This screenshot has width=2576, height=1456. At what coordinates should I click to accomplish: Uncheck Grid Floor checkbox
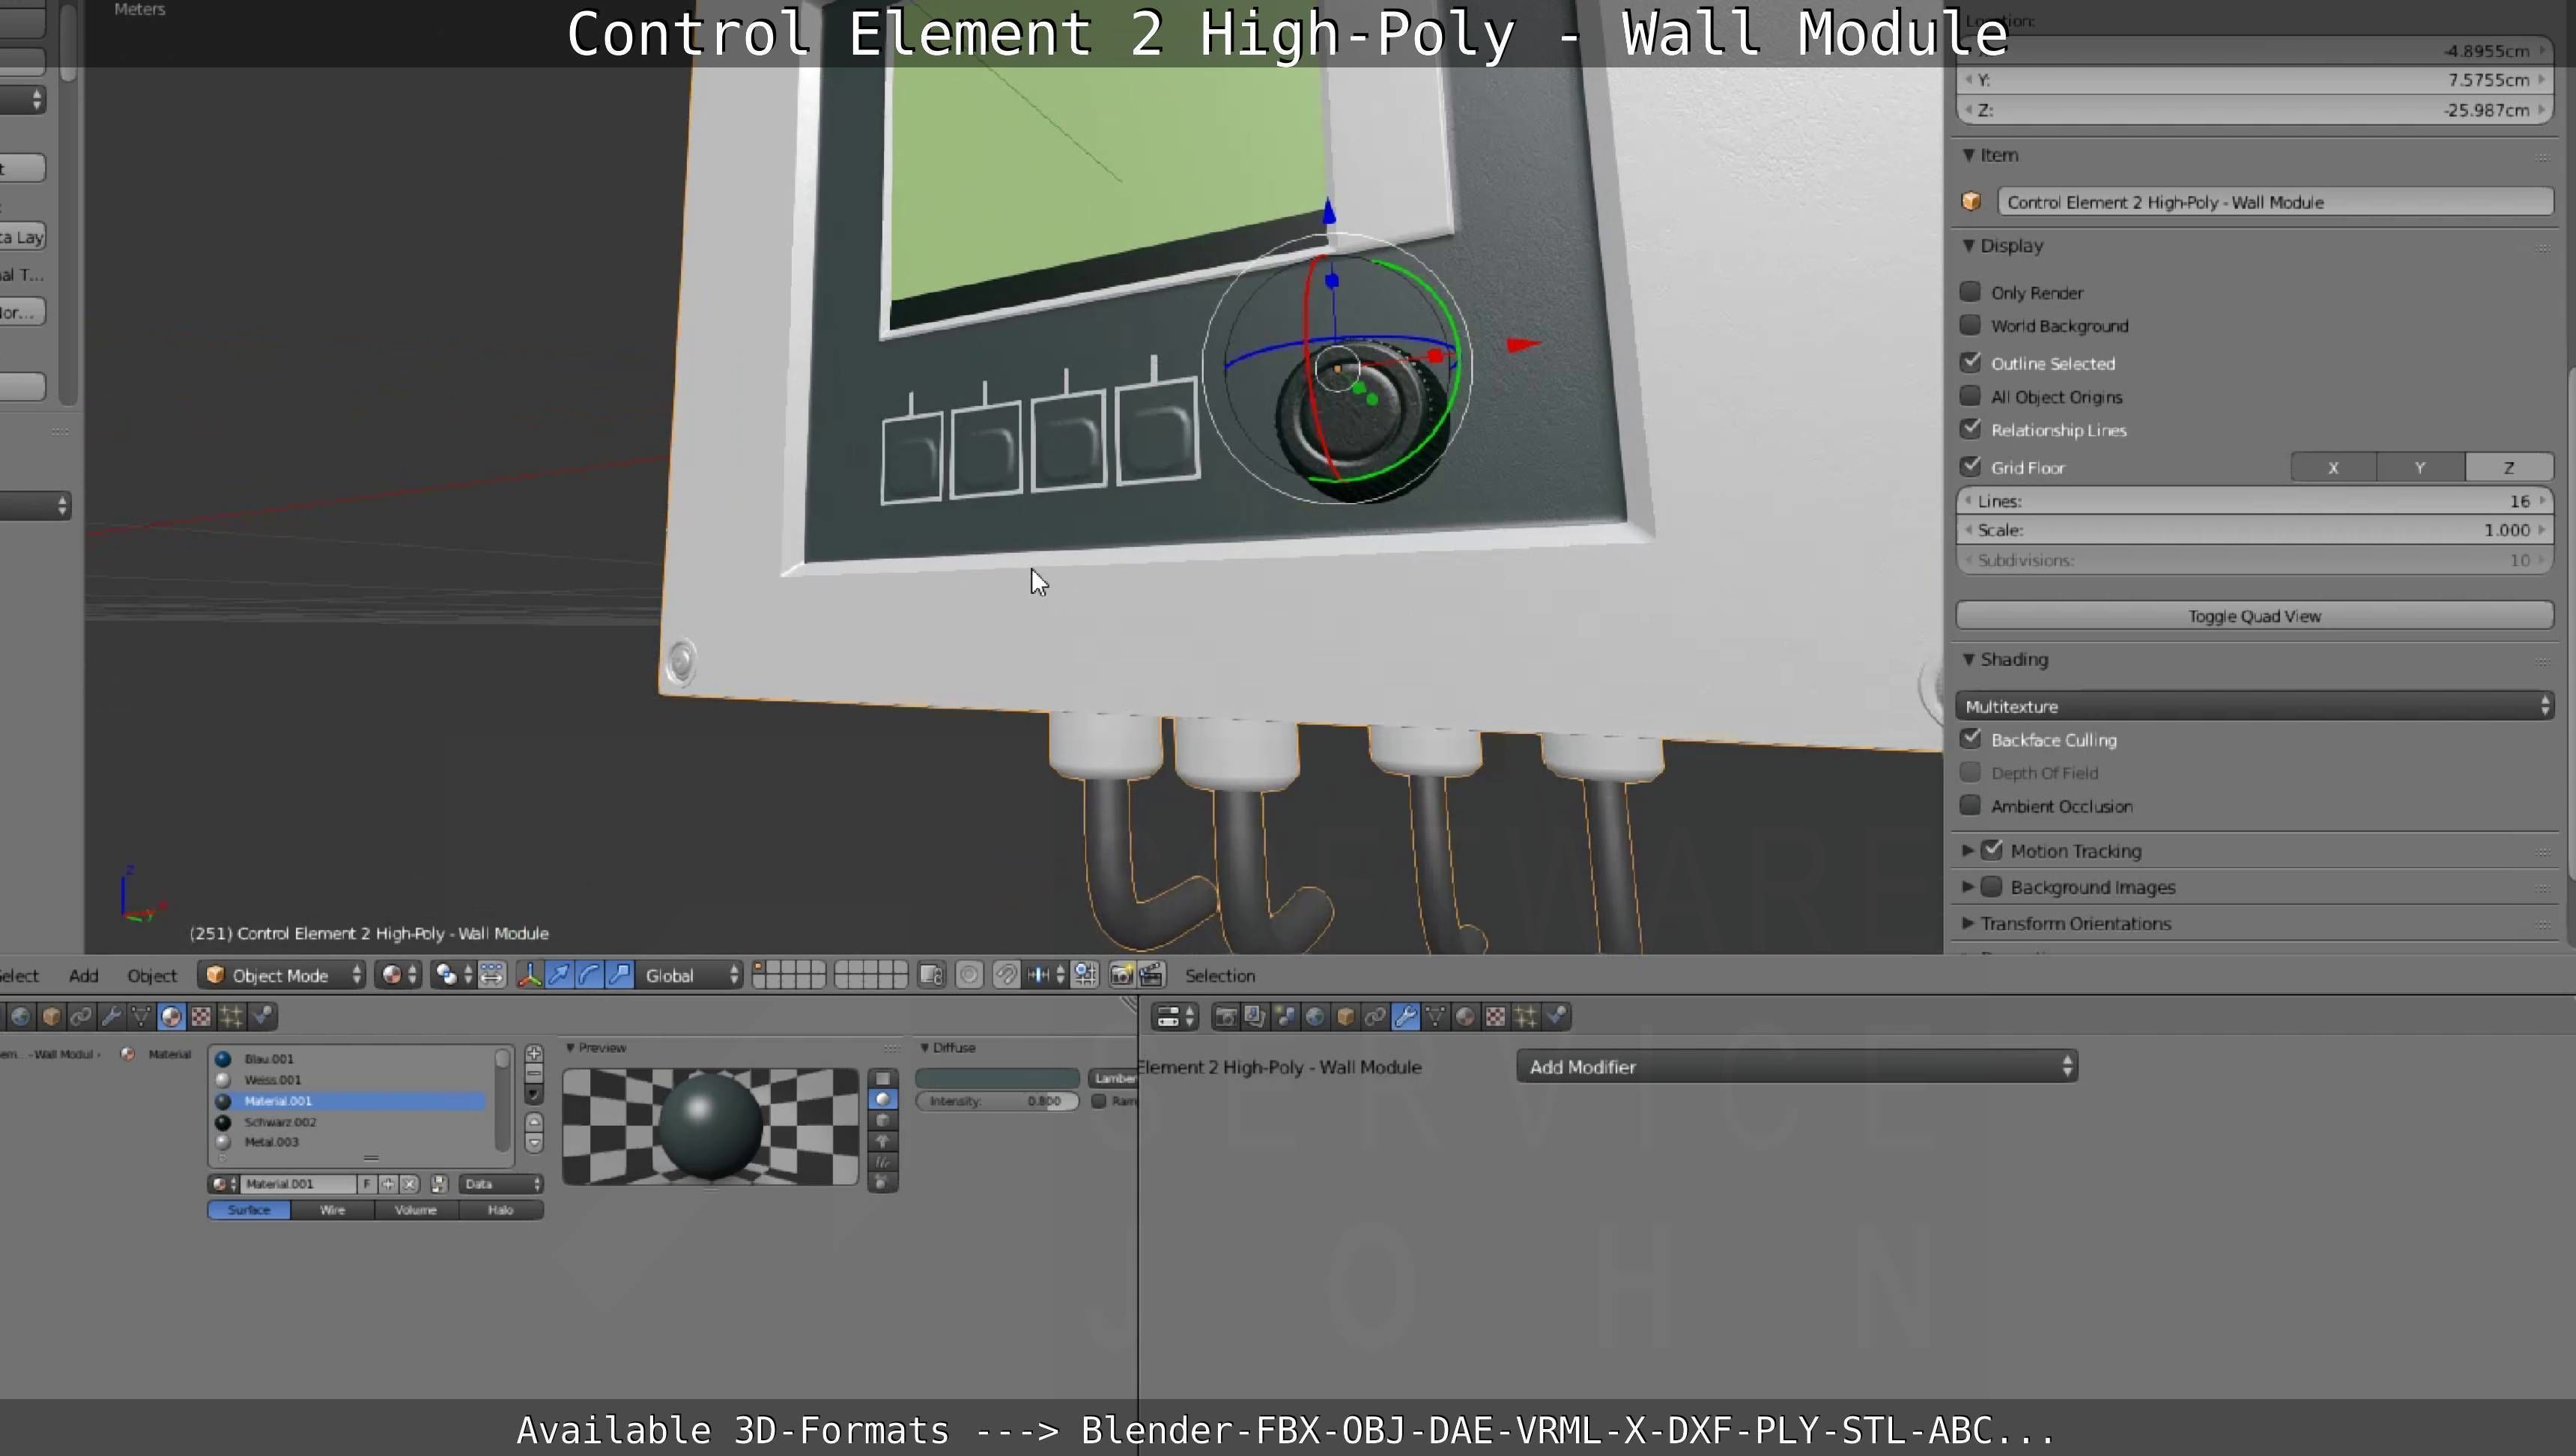click(x=1970, y=466)
